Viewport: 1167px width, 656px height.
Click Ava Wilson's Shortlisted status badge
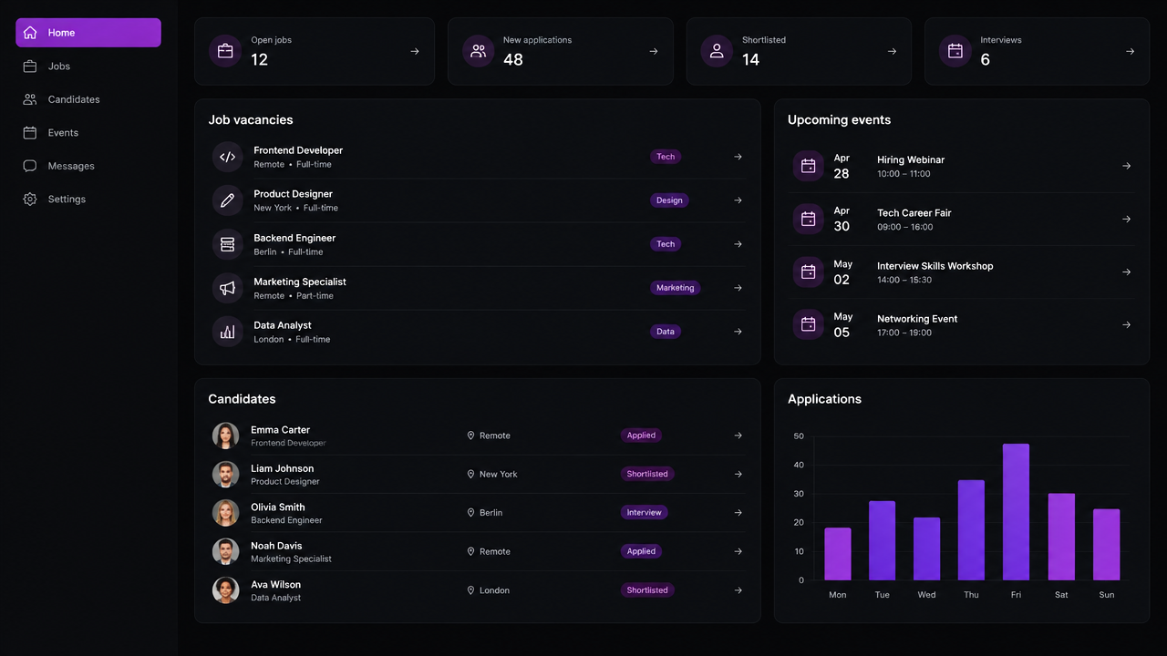pyautogui.click(x=647, y=590)
